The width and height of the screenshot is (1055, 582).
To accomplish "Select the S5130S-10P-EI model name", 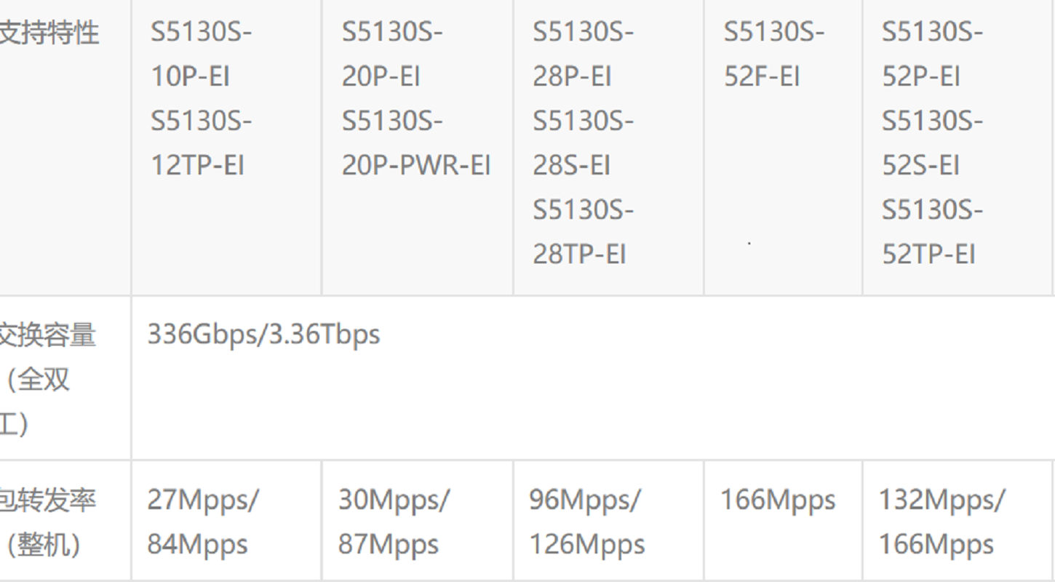I will click(x=201, y=55).
